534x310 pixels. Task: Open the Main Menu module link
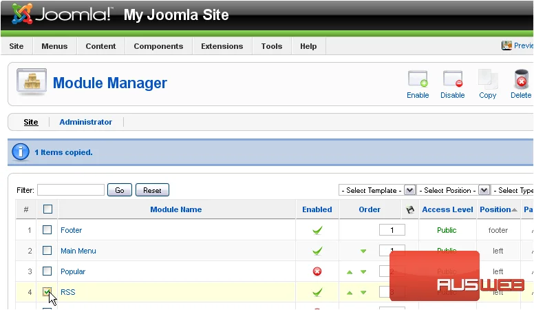(x=78, y=251)
